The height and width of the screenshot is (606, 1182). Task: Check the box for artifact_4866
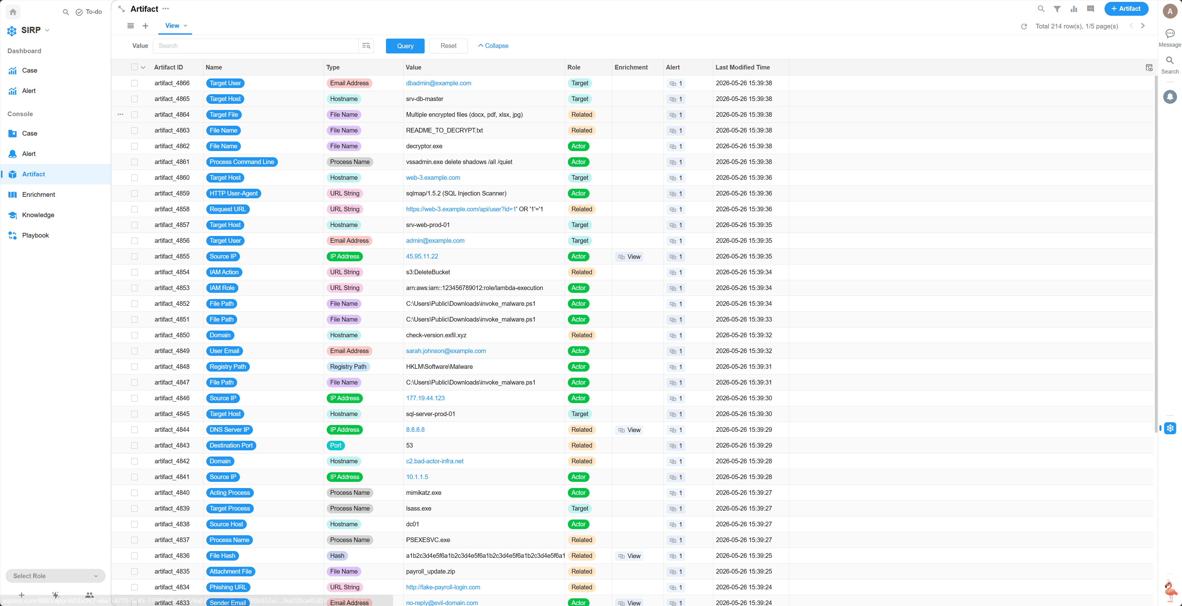click(134, 83)
